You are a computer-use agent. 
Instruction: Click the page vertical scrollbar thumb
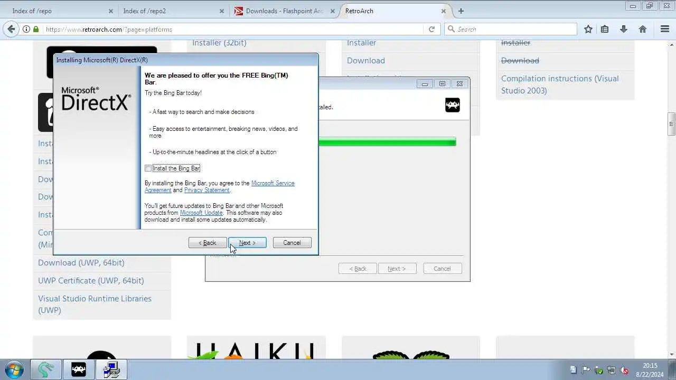[x=671, y=125]
